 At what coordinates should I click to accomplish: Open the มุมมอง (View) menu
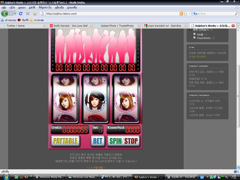coord(22,7)
